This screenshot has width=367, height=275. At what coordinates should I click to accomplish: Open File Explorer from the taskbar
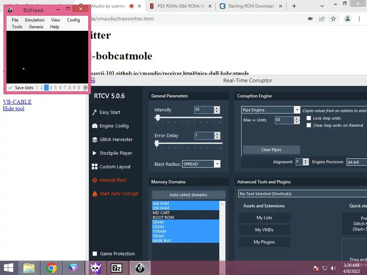(29, 268)
